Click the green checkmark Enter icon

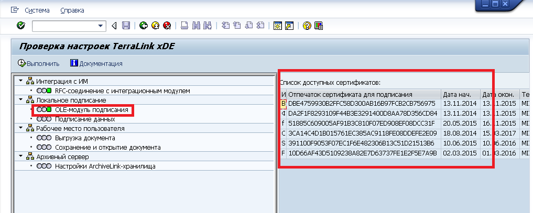(21, 25)
